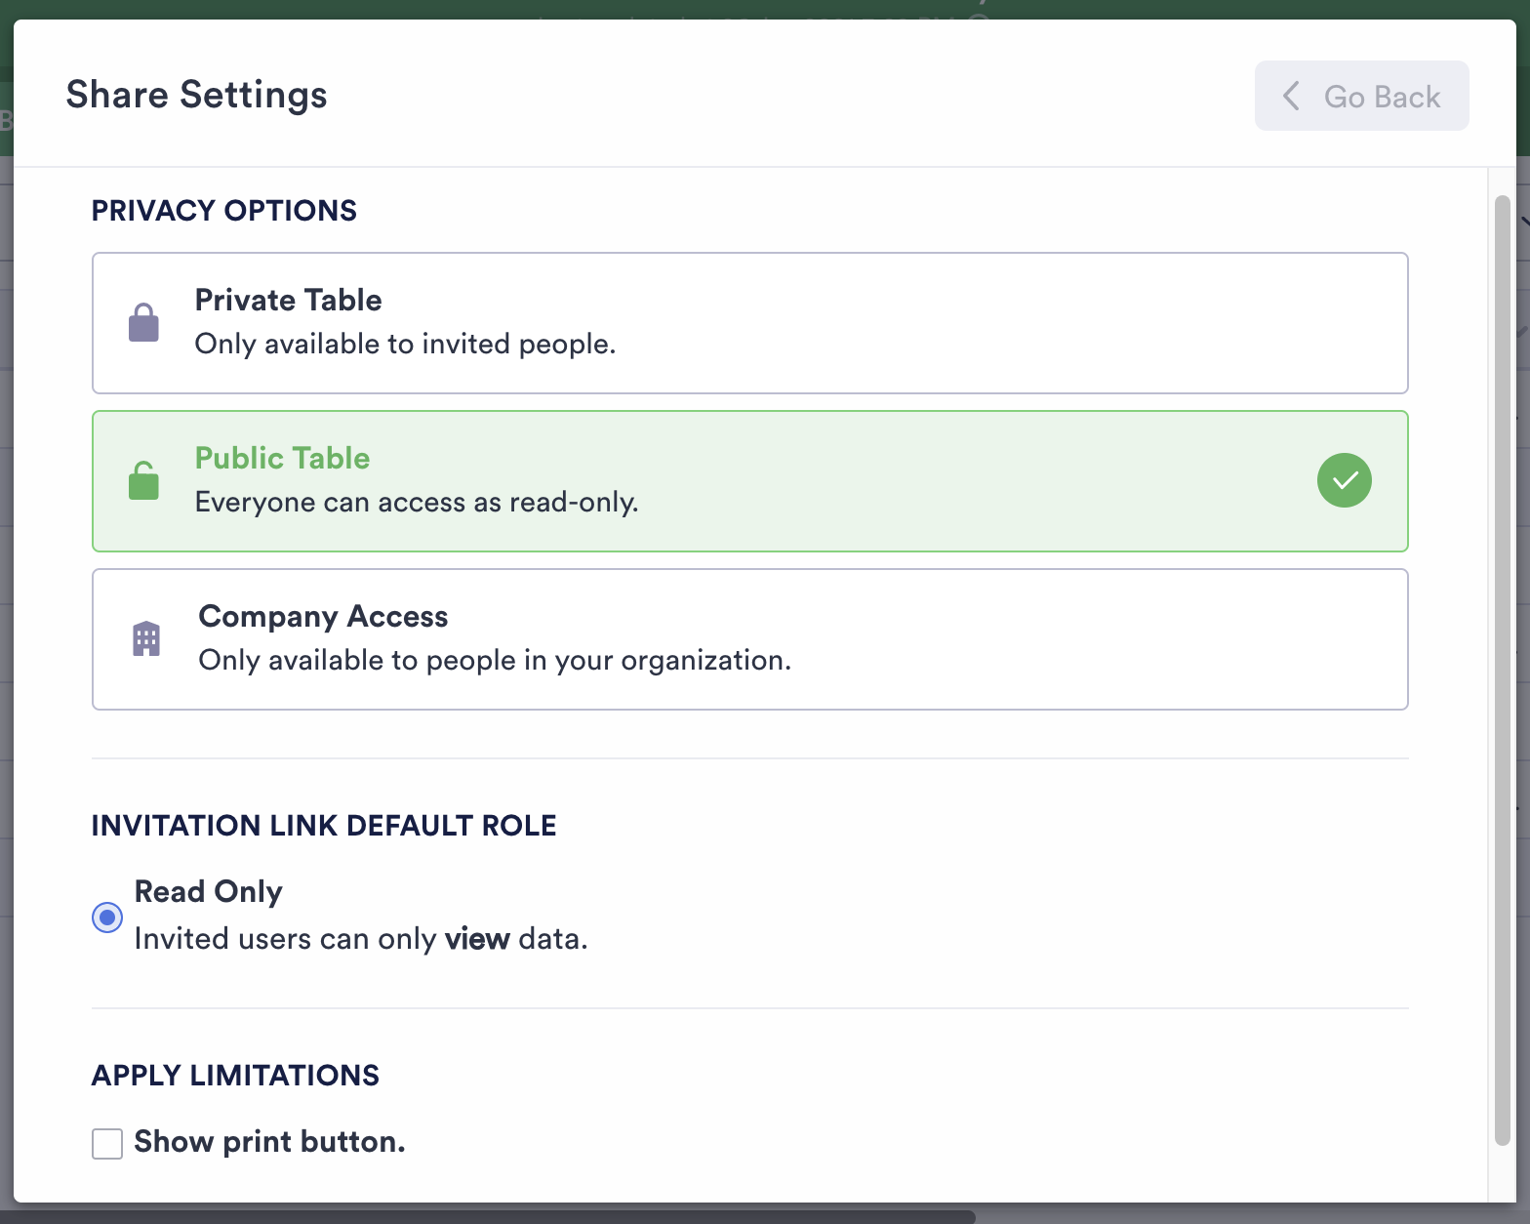This screenshot has height=1224, width=1530.
Task: Click the building icon for Company Access
Action: tap(146, 638)
